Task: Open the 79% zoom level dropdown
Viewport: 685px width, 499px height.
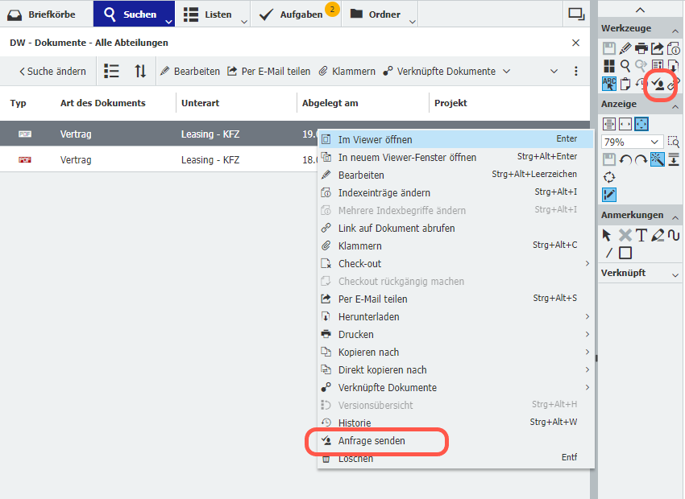Action: [x=656, y=142]
